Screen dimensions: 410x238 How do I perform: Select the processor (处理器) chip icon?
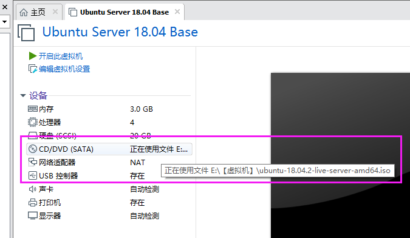coord(33,122)
